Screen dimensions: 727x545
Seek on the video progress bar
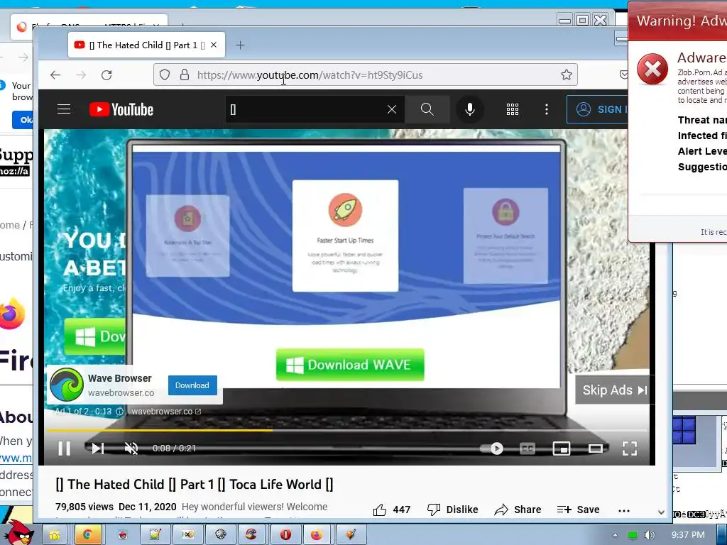point(346,431)
